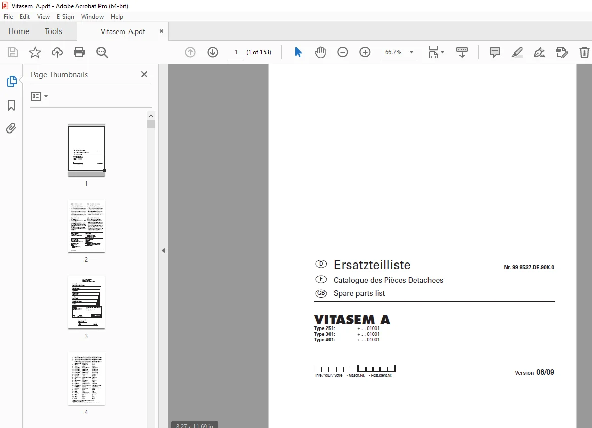Open the Attachments paperclip panel
Viewport: 592px width, 428px height.
(x=11, y=128)
